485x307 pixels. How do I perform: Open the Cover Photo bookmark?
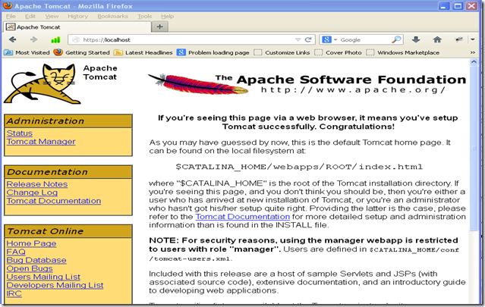[338, 52]
